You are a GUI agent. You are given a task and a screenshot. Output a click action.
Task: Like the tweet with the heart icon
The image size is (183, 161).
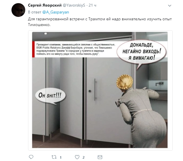click(x=77, y=157)
